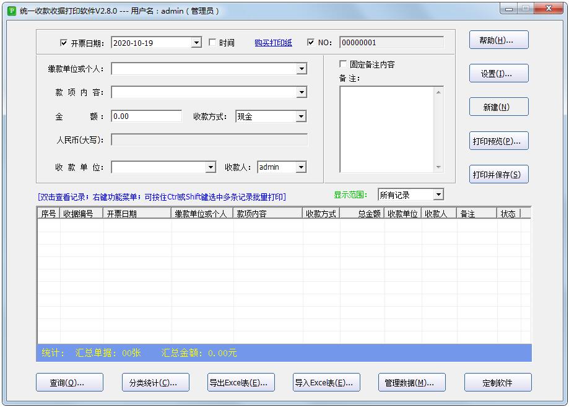The height and width of the screenshot is (407, 569).
Task: Click the 购买打印纸 link
Action: pos(273,43)
